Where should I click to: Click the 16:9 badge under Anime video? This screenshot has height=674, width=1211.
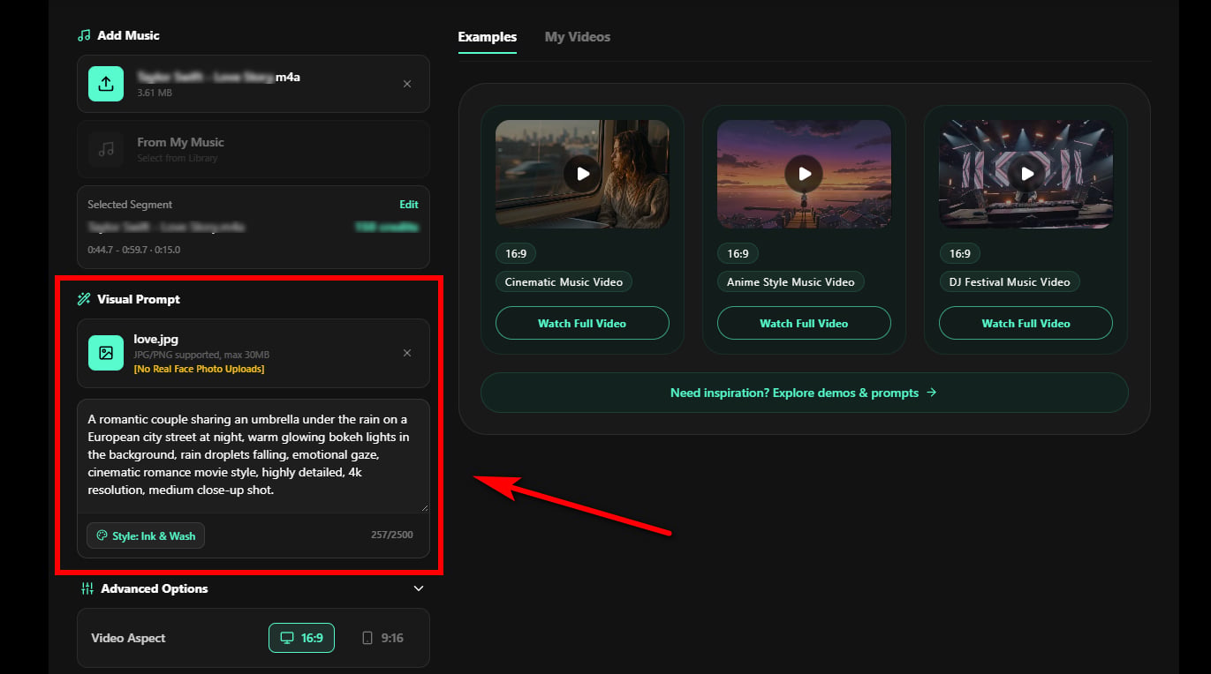[x=738, y=253]
